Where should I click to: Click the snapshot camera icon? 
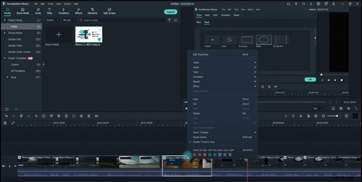(341, 108)
